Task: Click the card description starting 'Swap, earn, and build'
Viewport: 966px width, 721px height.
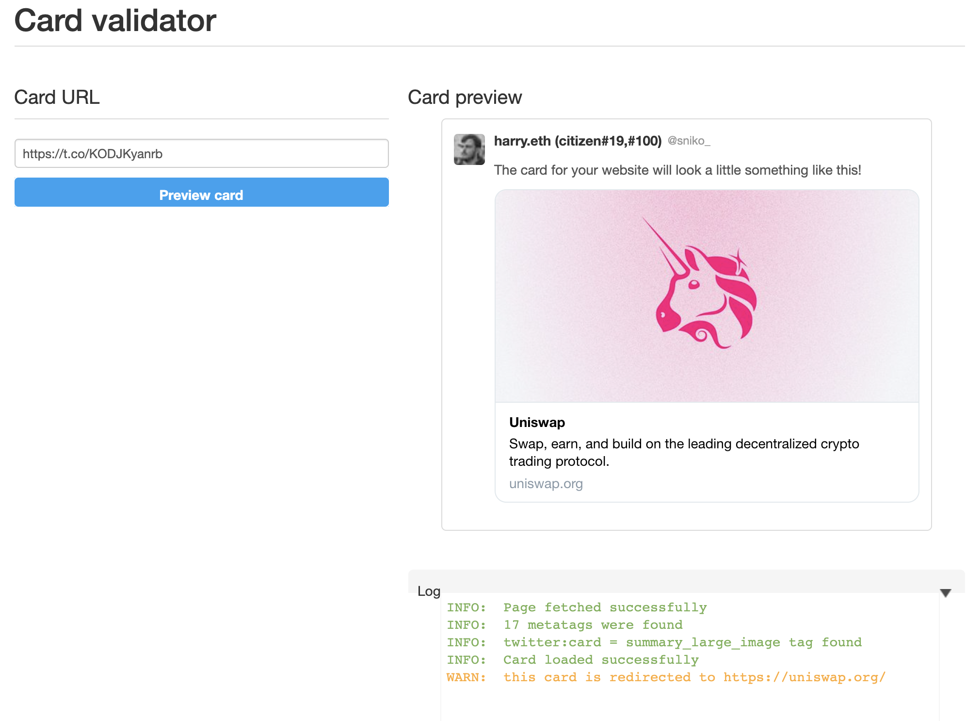Action: (x=684, y=452)
